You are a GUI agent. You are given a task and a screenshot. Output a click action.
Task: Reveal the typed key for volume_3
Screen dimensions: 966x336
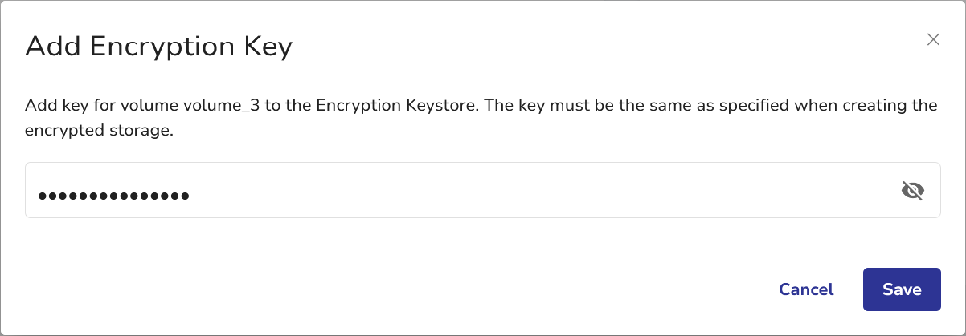click(x=912, y=191)
